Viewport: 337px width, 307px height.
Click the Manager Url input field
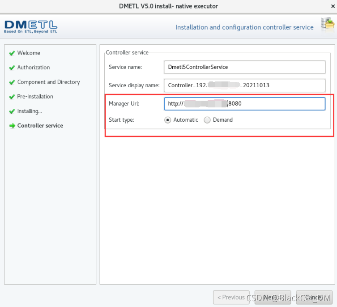(245, 104)
